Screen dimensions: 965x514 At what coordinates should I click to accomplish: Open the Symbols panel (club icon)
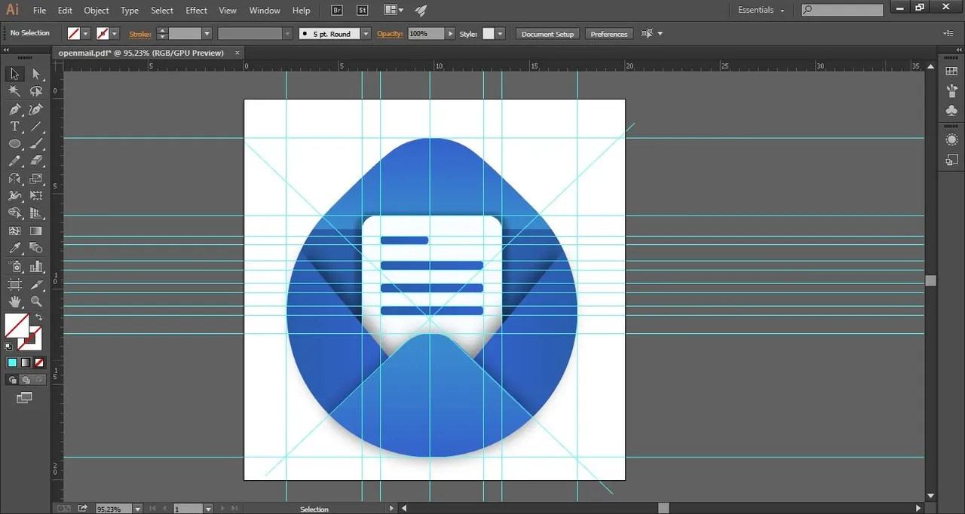coord(951,111)
